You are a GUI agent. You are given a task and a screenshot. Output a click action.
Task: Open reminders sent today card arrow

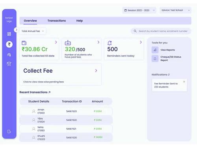tap(141, 42)
